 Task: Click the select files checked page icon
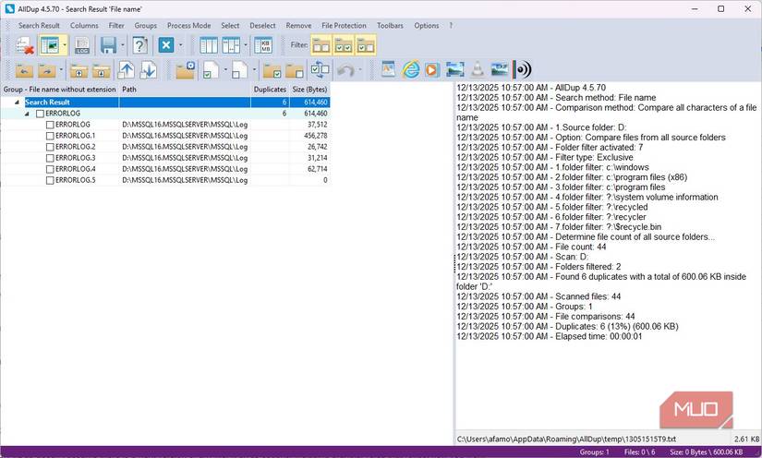pyautogui.click(x=211, y=70)
